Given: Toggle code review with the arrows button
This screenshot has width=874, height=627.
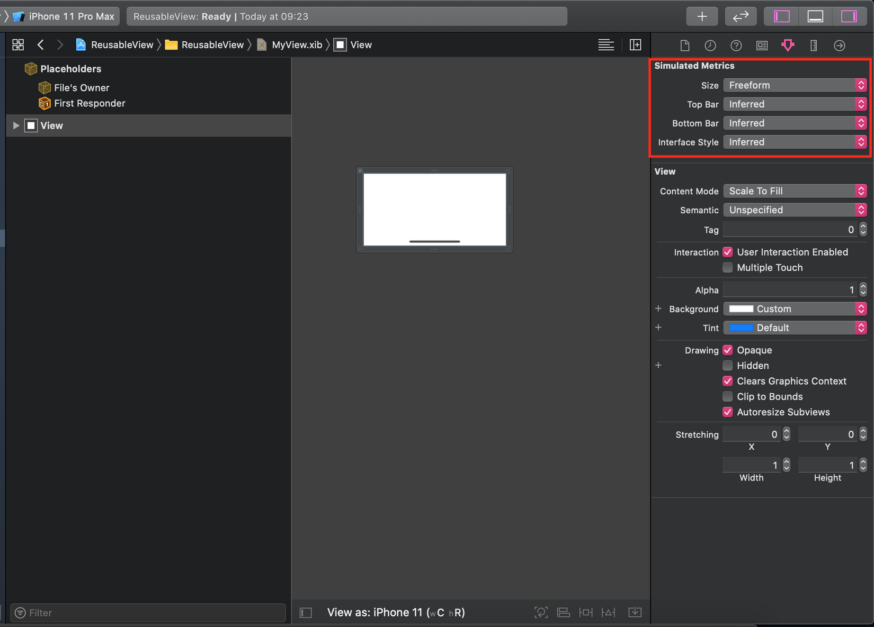Looking at the screenshot, I should coord(741,16).
